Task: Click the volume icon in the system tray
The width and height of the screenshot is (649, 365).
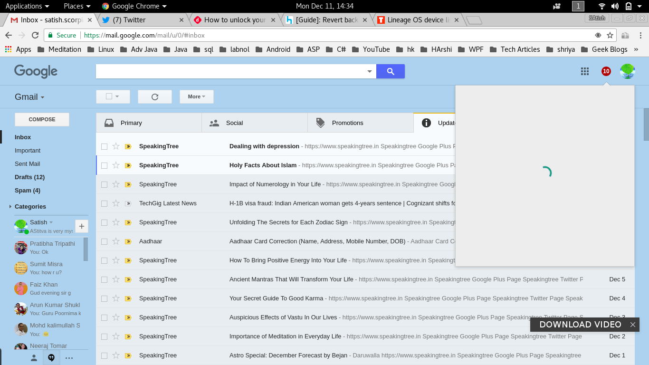Action: click(x=615, y=6)
